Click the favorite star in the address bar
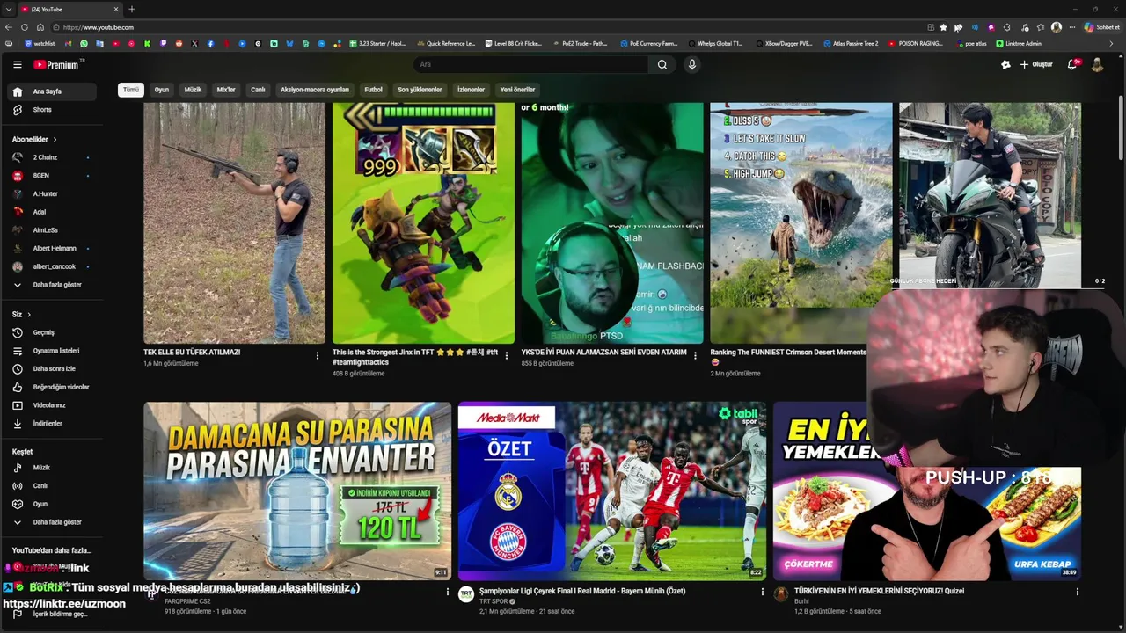This screenshot has width=1126, height=633. pyautogui.click(x=944, y=27)
